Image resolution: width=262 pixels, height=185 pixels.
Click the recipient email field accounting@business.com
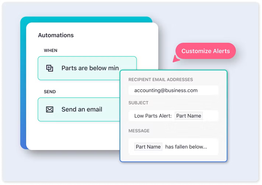[173, 90]
